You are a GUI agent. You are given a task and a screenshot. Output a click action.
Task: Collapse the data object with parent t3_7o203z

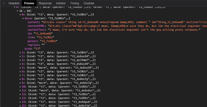click(x=23, y=19)
